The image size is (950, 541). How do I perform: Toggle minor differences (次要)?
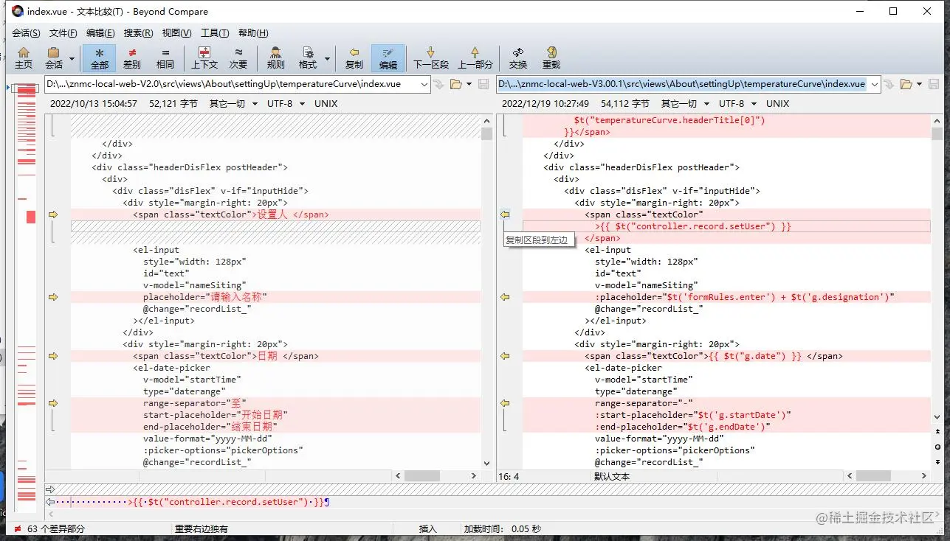coord(238,58)
